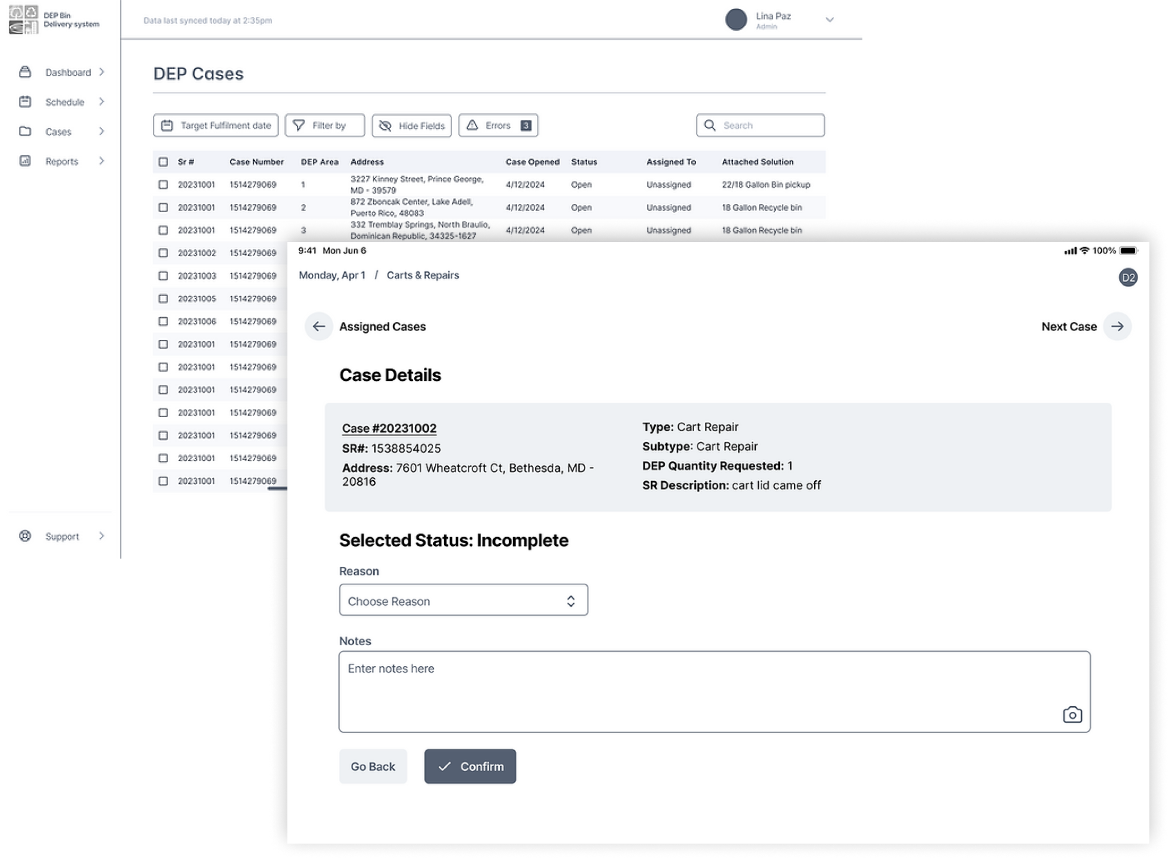Screen dimensions: 1170x860
Task: Open the Filter by dropdown
Action: pos(325,126)
